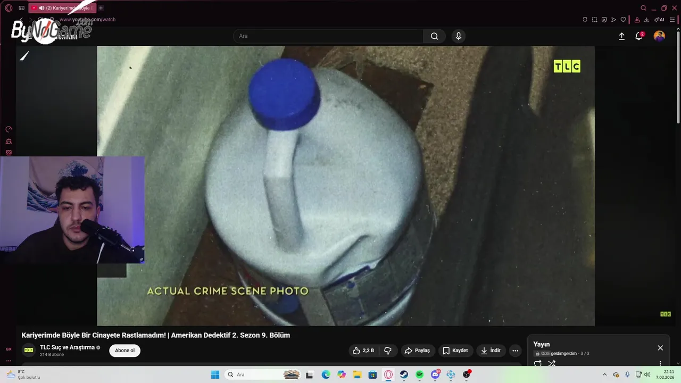Toggle playlist shuffle button
The image size is (681, 383).
[x=552, y=364]
